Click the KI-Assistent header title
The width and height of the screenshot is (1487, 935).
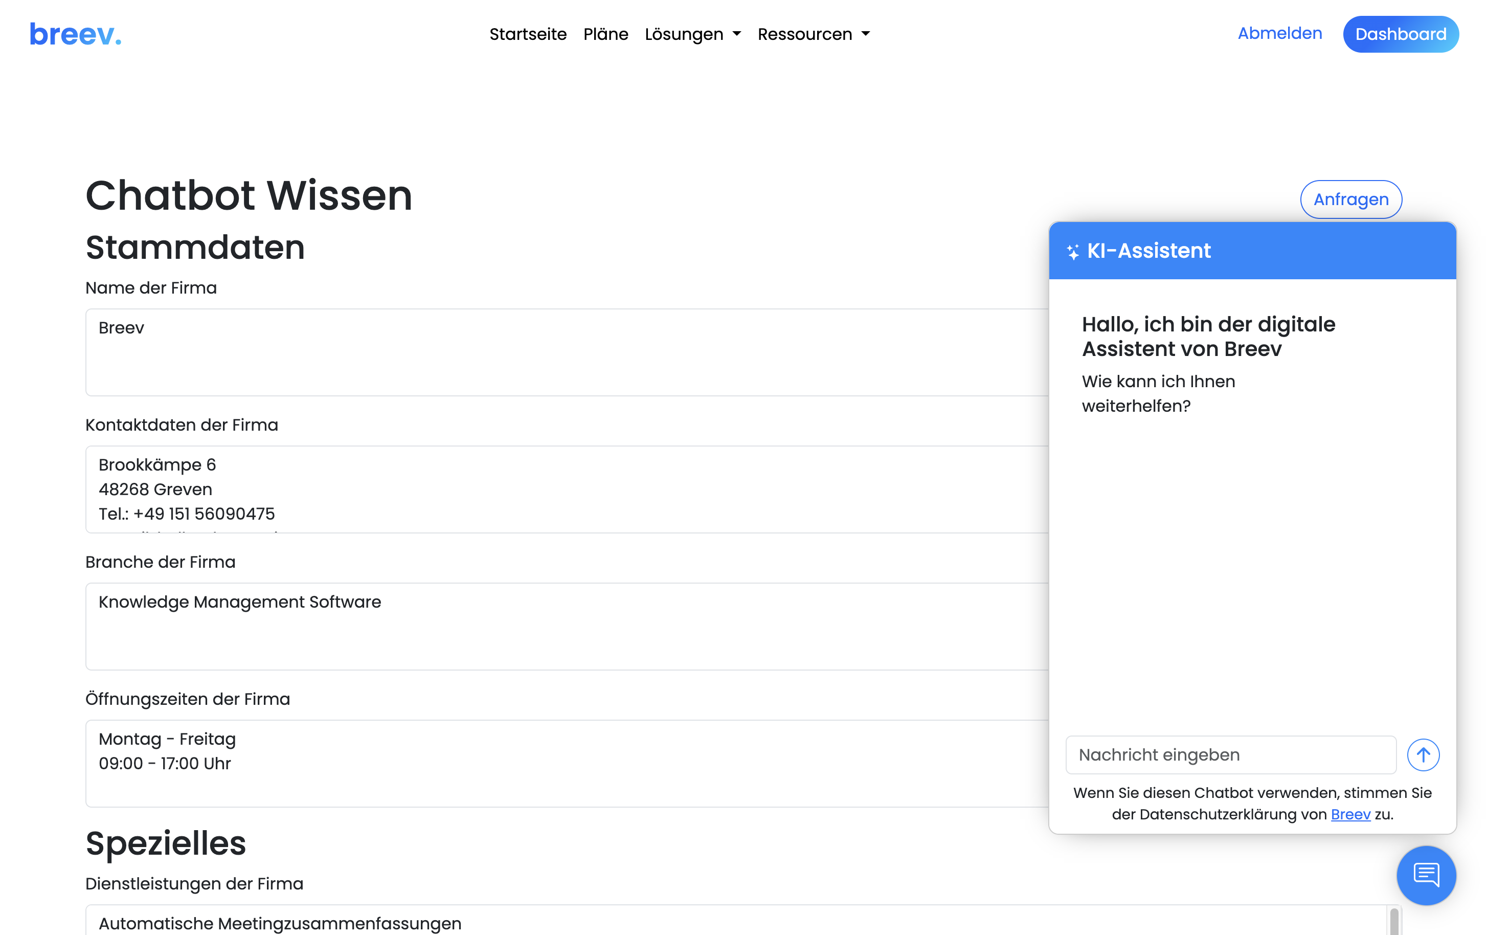pyautogui.click(x=1148, y=251)
